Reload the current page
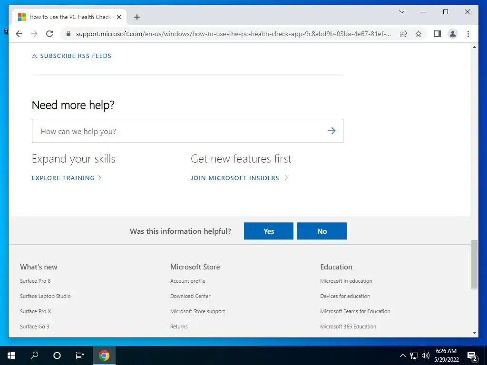Screen dimensions: 487x365 tap(49, 34)
